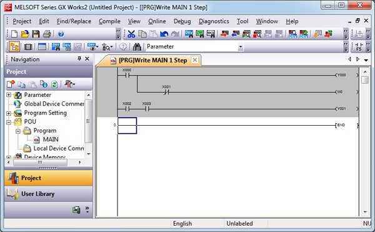Click the X001 normally closed contact
This screenshot has width=375, height=232.
pos(166,91)
